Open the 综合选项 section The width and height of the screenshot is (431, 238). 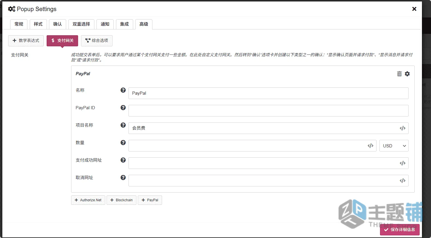pyautogui.click(x=97, y=40)
